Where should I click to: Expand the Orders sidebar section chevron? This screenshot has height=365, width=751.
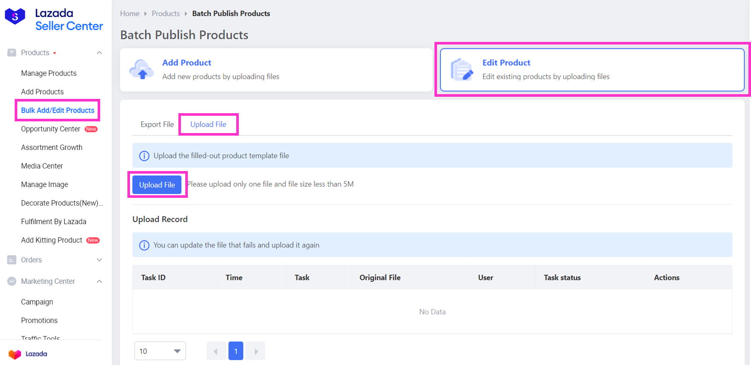99,260
